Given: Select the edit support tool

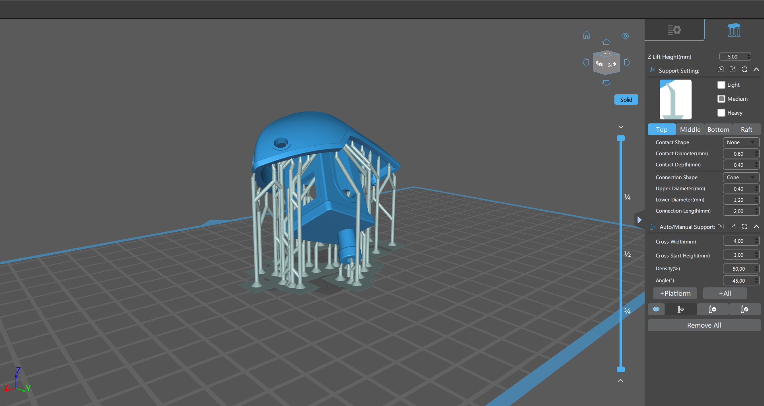Looking at the screenshot, I should point(745,309).
